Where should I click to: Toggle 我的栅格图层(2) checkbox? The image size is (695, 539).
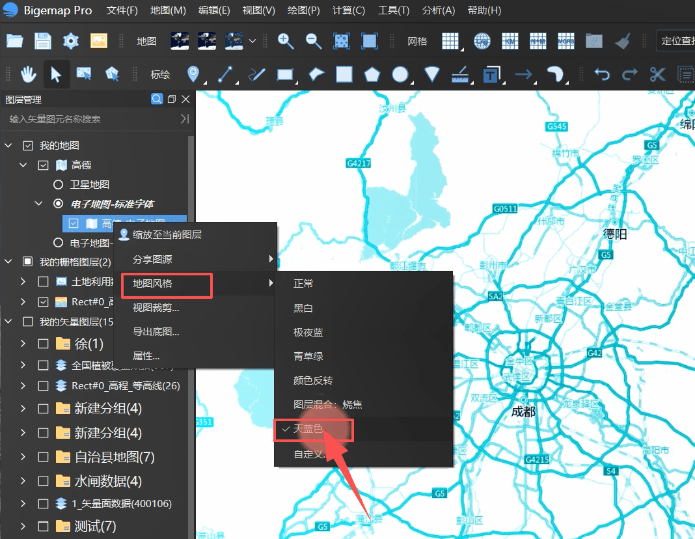(28, 262)
